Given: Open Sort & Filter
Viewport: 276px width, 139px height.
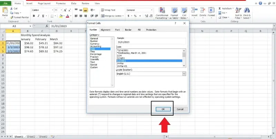Looking at the screenshot, I should [238, 13].
